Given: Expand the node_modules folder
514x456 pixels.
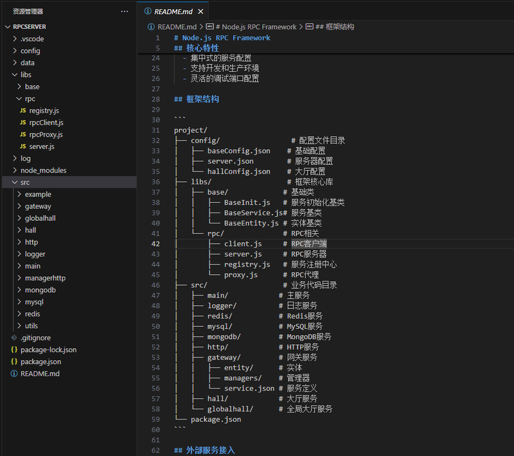Looking at the screenshot, I should pos(15,170).
